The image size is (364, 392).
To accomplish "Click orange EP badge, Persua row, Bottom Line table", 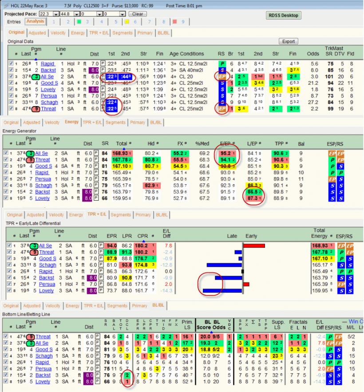I will pos(330,369).
